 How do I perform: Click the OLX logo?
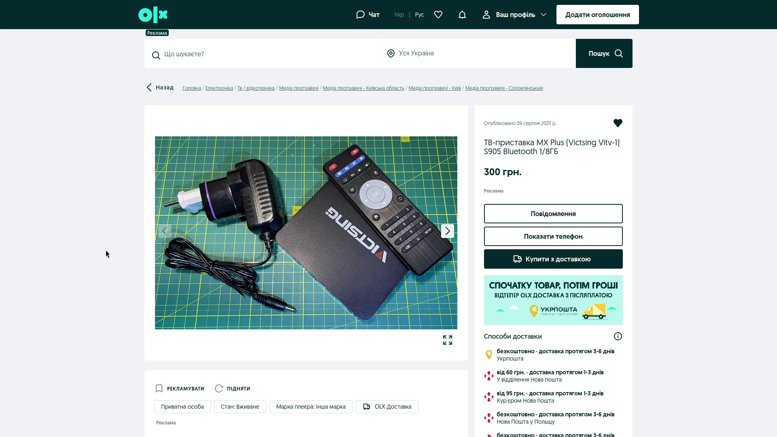click(x=153, y=15)
